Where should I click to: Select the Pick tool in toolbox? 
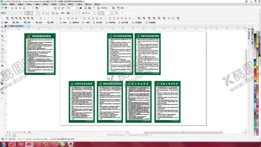[x=2, y=27]
